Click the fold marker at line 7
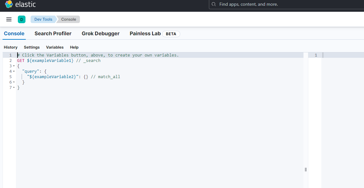The image size is (364, 188). (x=14, y=88)
